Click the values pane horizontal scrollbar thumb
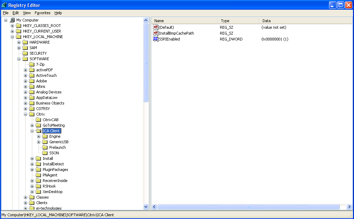This screenshot has width=354, height=219. (248, 207)
